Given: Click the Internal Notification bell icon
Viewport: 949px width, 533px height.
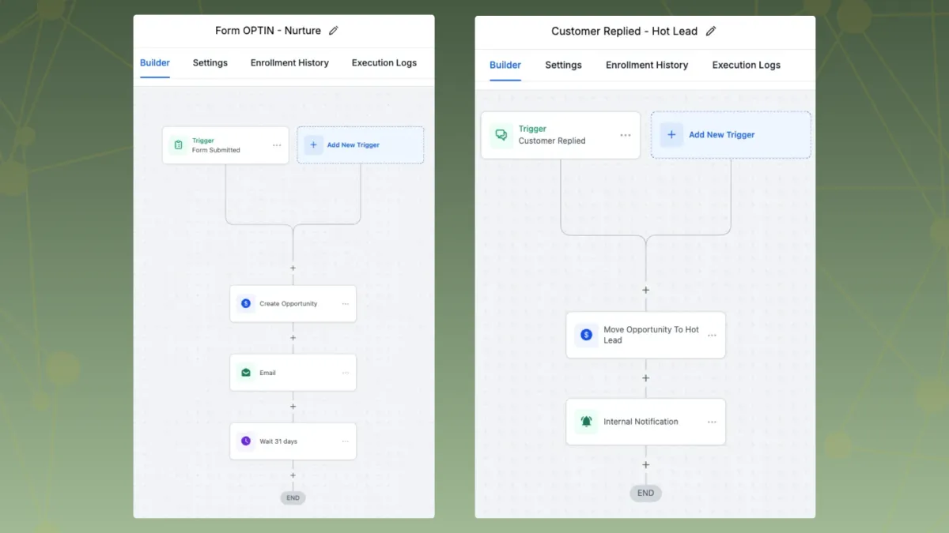Looking at the screenshot, I should (586, 422).
